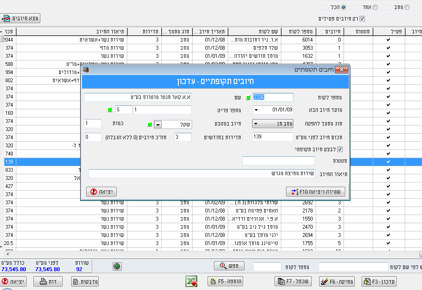Click the שורות count value 92
422x290 pixels.
(79, 269)
